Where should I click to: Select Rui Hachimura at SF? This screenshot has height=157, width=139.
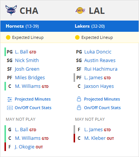(101, 69)
